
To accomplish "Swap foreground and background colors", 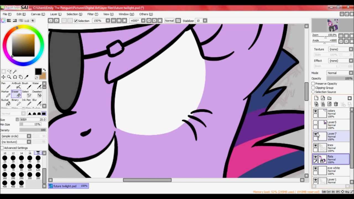I will click(44, 70).
